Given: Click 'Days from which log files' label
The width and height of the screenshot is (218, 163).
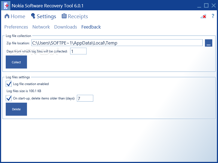Looking at the screenshot, I should point(37,51).
